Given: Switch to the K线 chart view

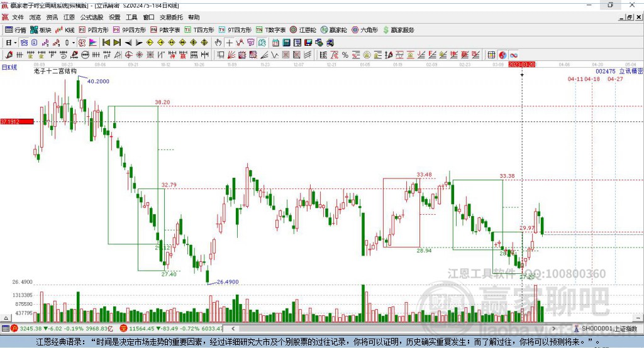Looking at the screenshot, I should (65, 30).
